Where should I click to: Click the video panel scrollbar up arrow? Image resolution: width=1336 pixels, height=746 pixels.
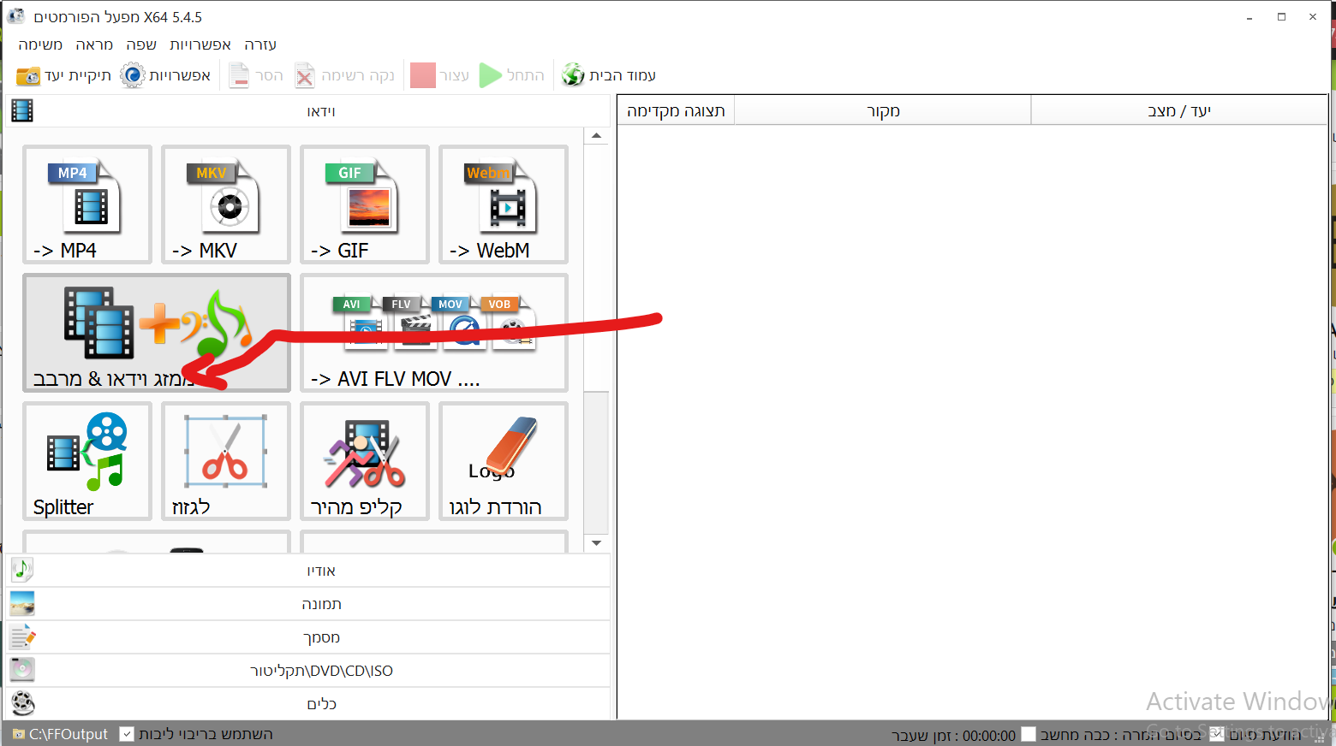point(596,136)
